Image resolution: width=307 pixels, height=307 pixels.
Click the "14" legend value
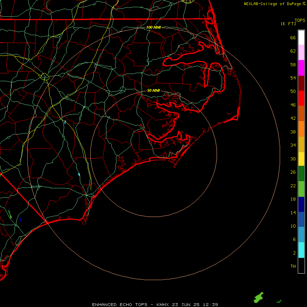[x=293, y=213]
